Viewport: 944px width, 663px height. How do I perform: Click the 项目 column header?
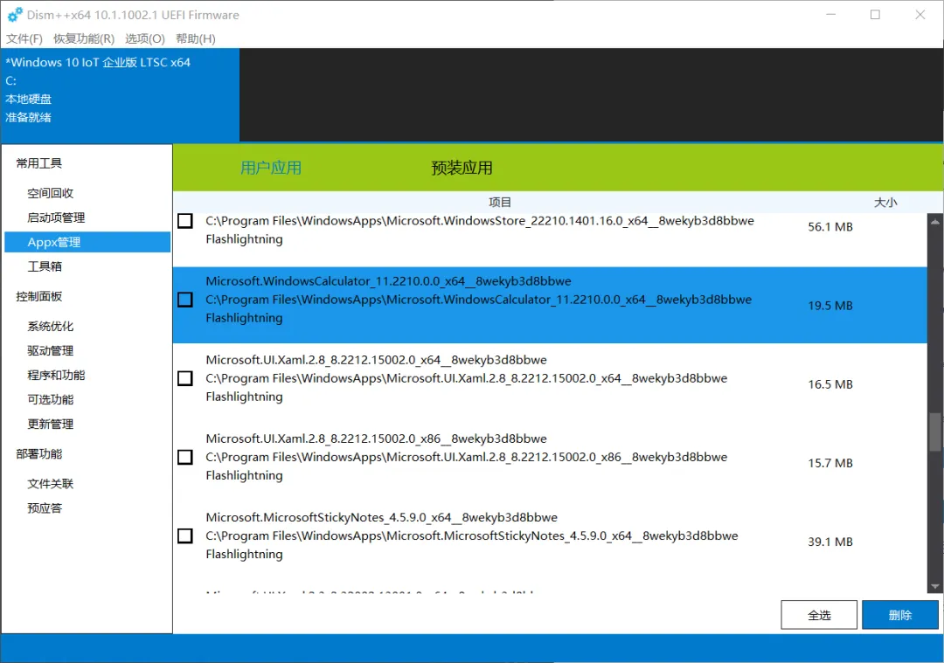pos(500,202)
